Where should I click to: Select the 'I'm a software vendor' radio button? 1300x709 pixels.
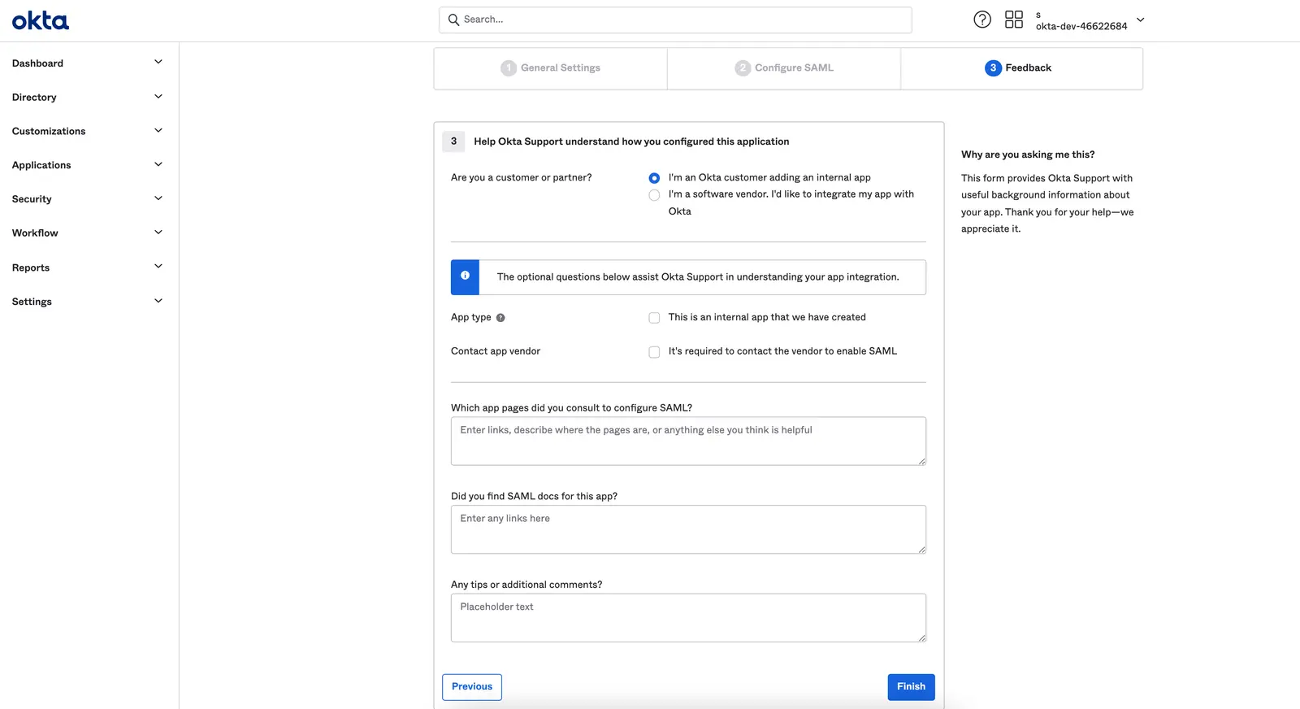click(x=654, y=195)
